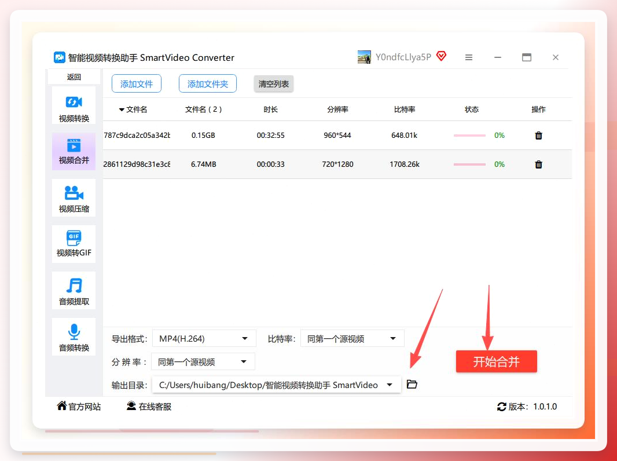
Task: Click the 清空列表 clear list button
Action: pos(273,84)
